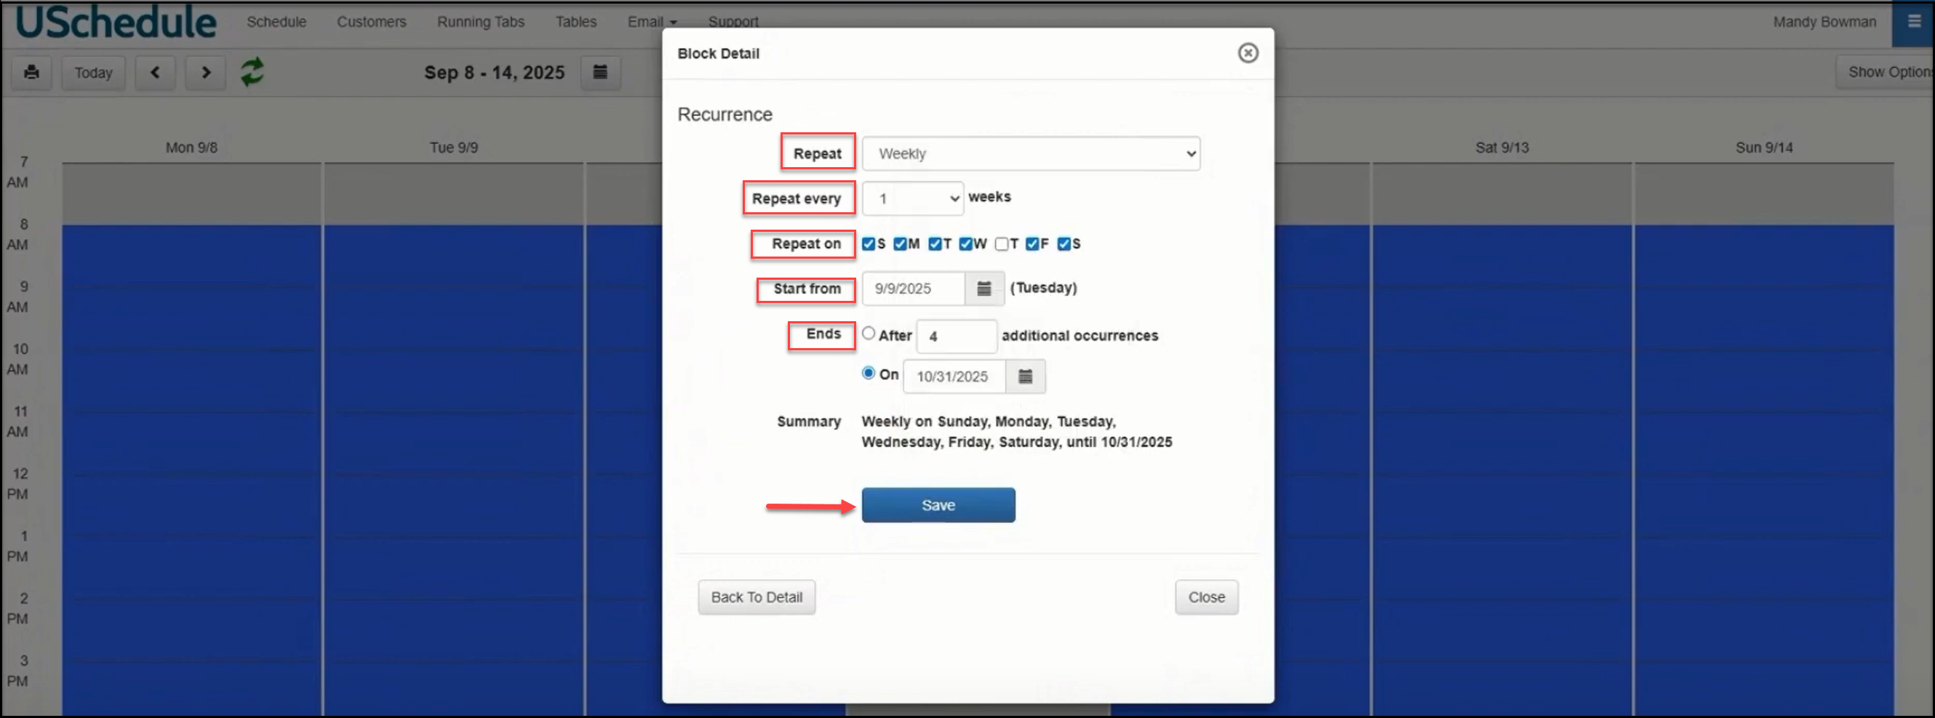This screenshot has width=1935, height=718.
Task: Click the Back To Detail button
Action: point(757,598)
